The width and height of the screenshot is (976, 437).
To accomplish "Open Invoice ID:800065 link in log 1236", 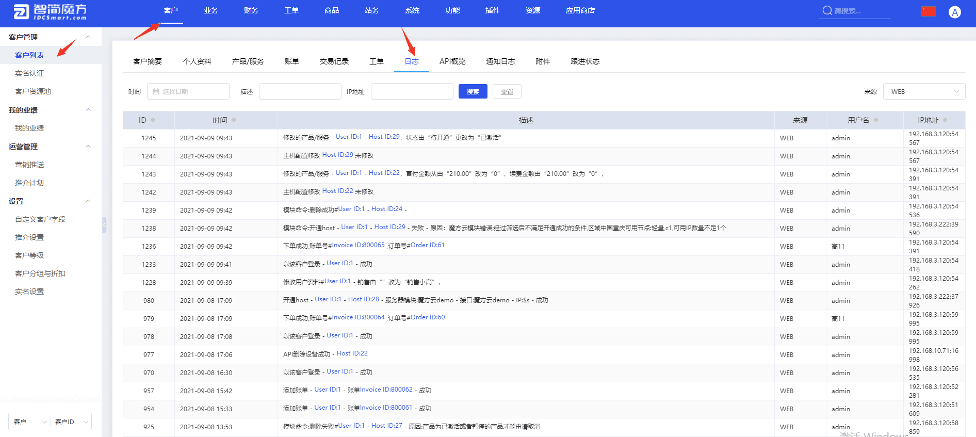I will (358, 245).
